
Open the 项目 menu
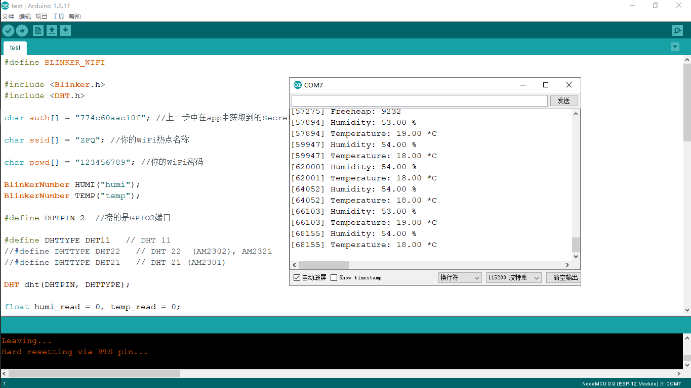(x=42, y=17)
